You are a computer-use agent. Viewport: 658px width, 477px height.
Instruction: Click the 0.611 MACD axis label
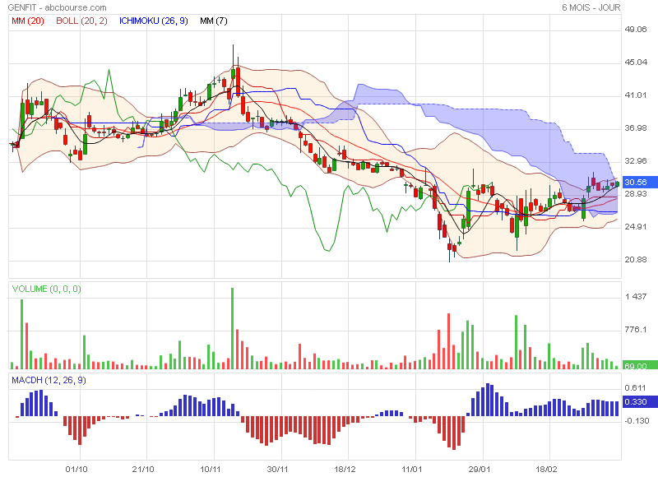coord(635,387)
